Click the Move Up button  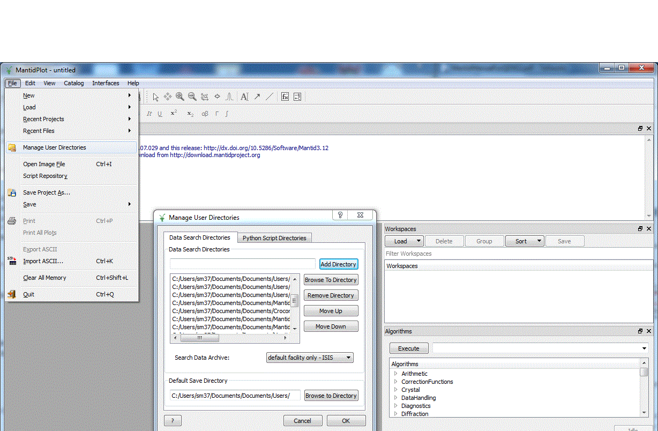click(331, 311)
